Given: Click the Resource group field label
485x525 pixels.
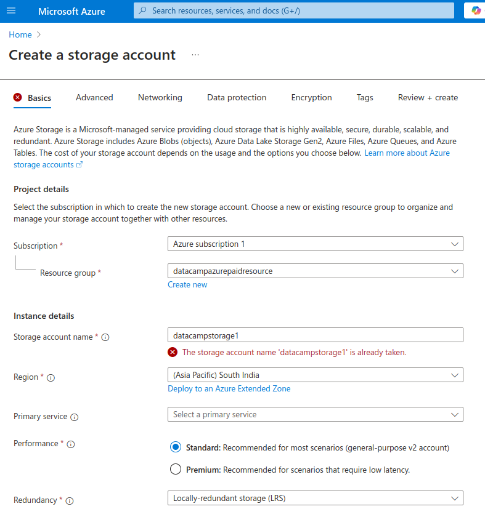Looking at the screenshot, I should (68, 273).
